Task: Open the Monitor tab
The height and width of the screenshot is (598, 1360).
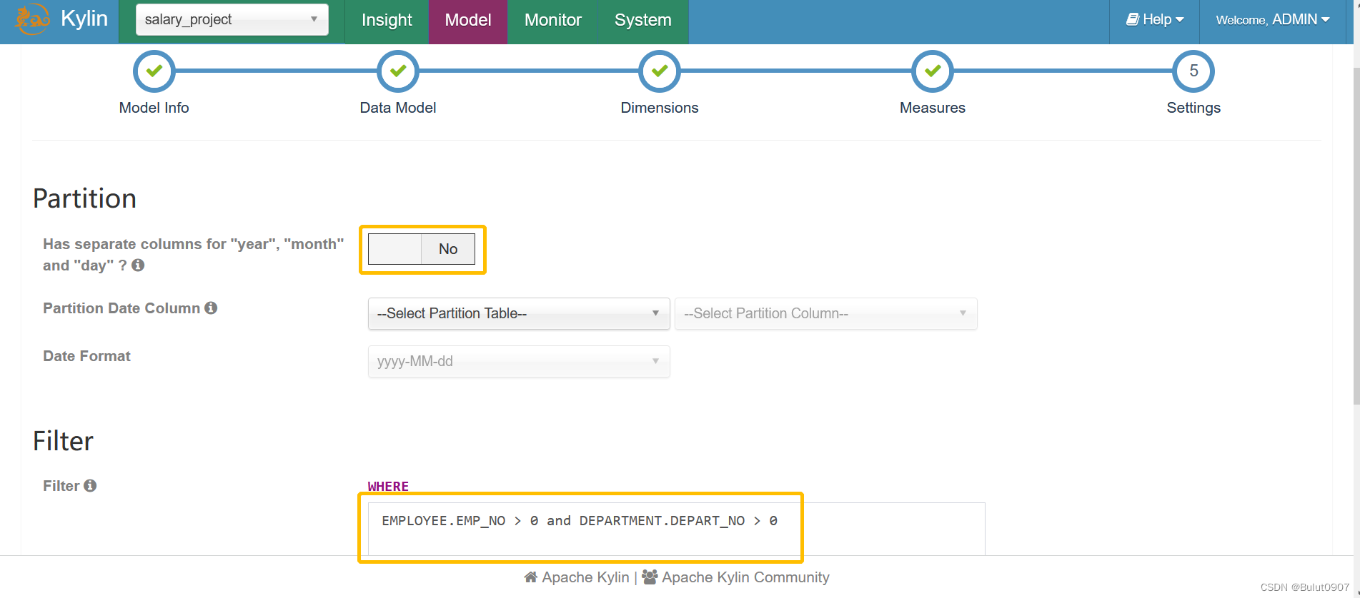Action: pos(553,20)
